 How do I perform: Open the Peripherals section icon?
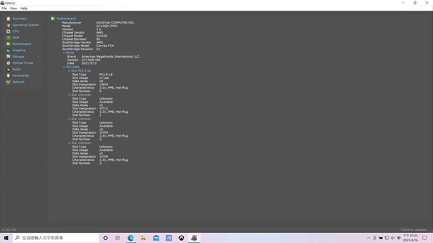point(8,76)
